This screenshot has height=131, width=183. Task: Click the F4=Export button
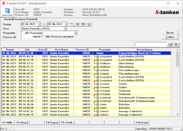coord(52,122)
